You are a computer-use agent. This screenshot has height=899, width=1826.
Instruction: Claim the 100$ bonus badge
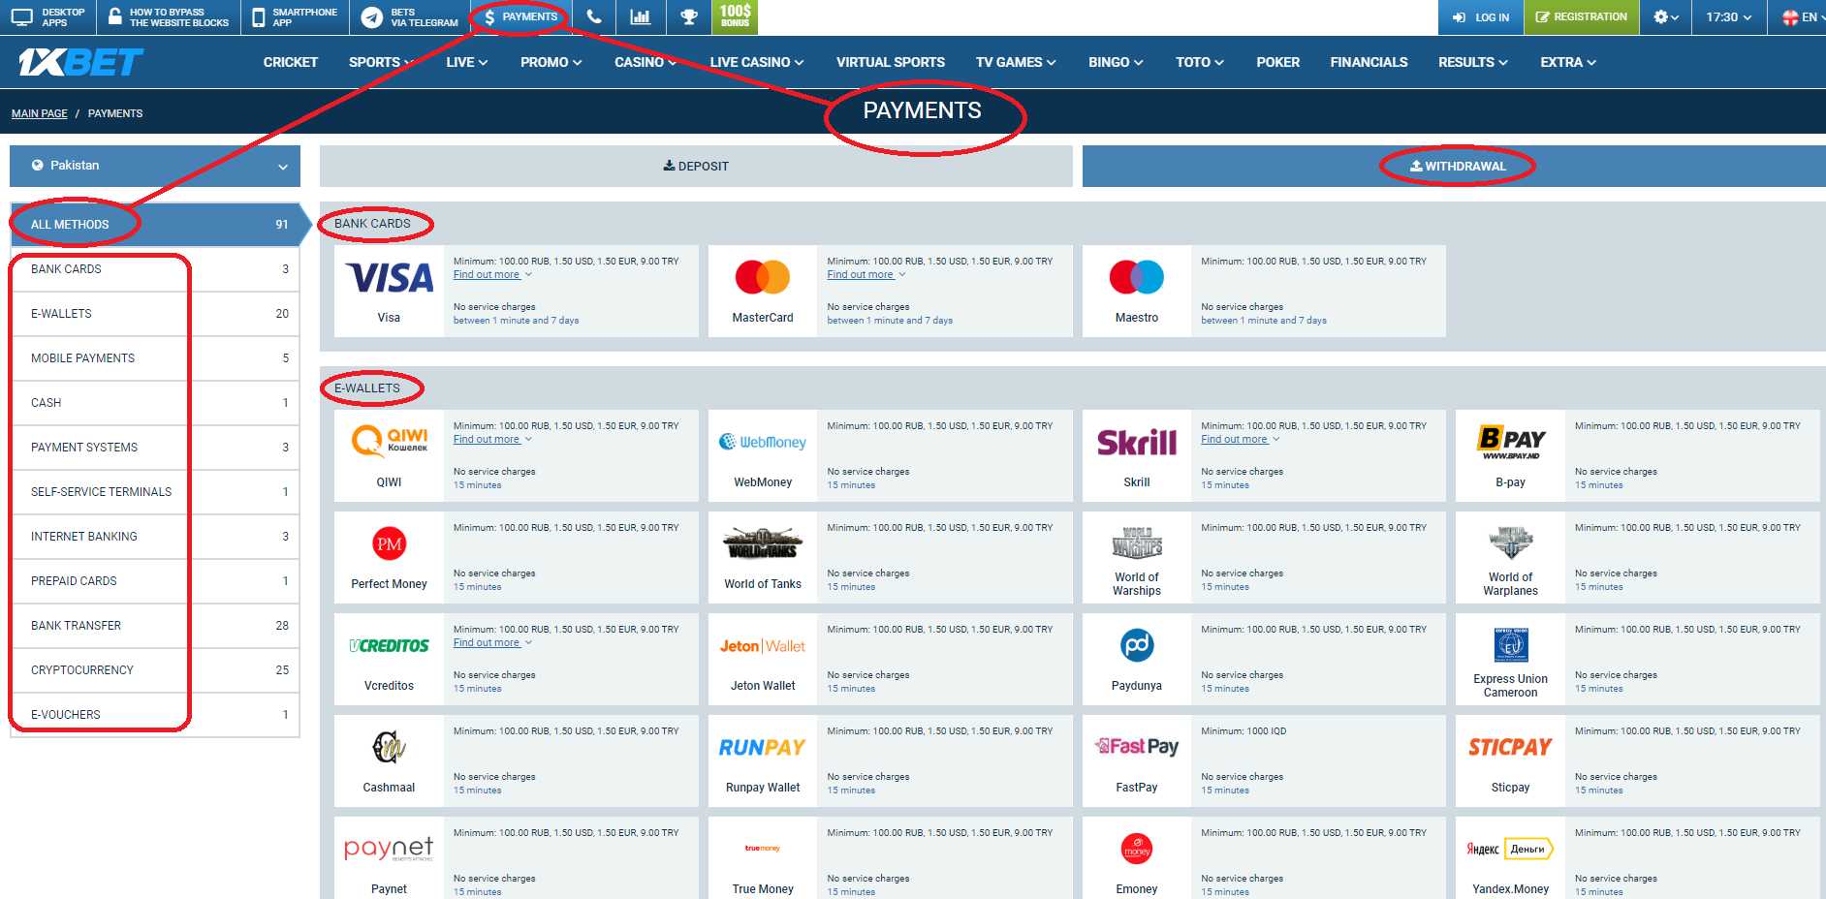click(736, 16)
